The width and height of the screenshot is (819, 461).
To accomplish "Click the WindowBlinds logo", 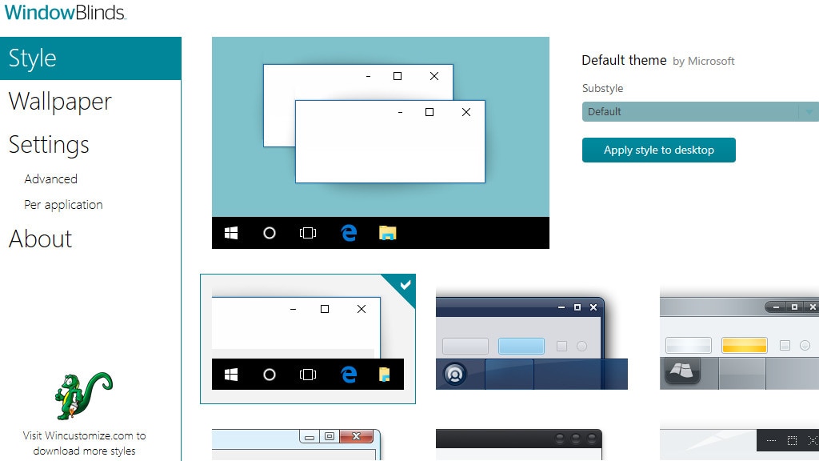I will point(65,12).
